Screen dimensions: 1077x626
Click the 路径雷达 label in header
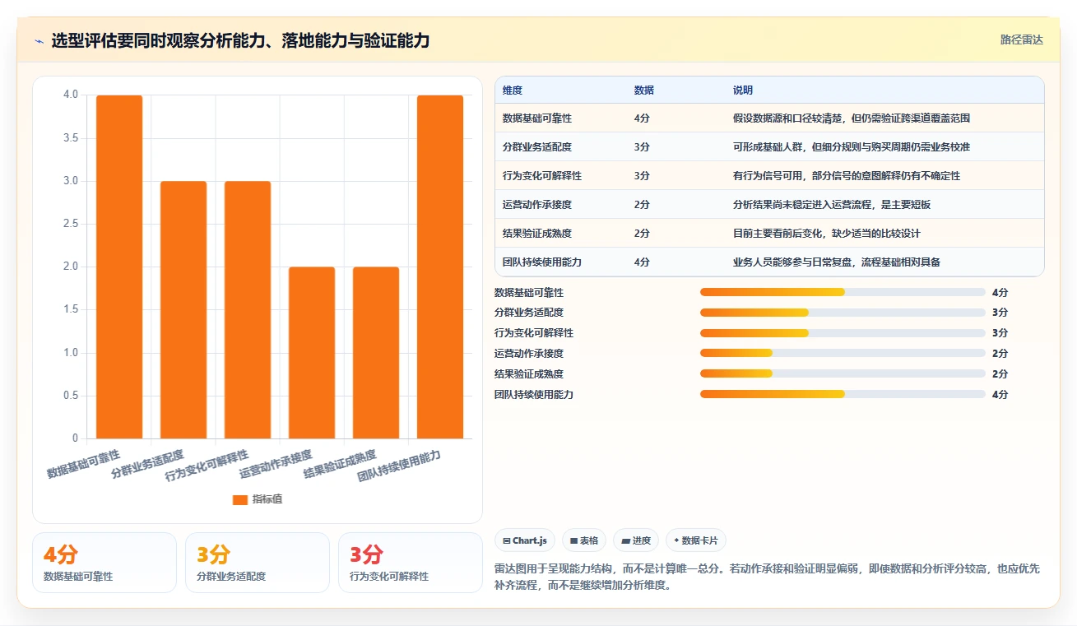(1022, 39)
